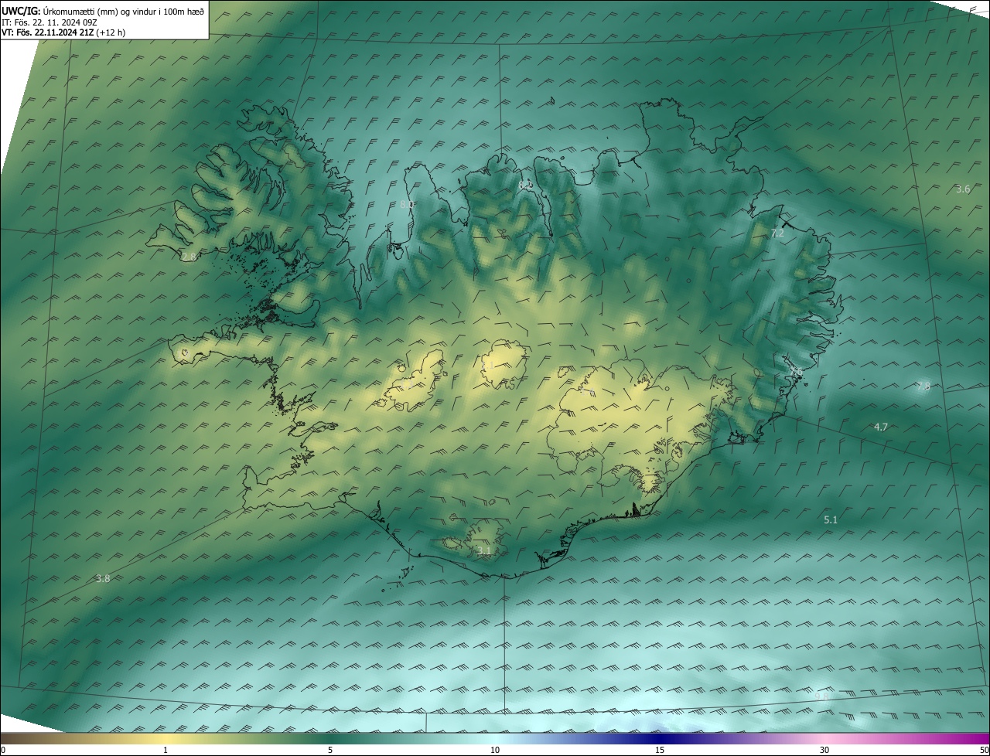Click the 30 mark on legend bar

coord(824,750)
